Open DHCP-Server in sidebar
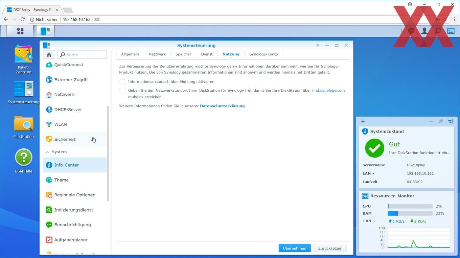The height and width of the screenshot is (258, 460). pos(75,110)
